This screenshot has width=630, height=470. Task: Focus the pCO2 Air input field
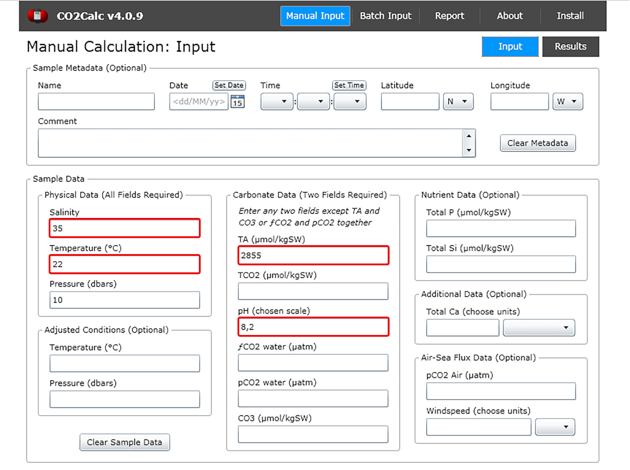[501, 391]
